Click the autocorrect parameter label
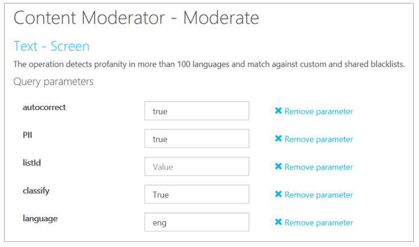419x247 pixels. coord(45,107)
